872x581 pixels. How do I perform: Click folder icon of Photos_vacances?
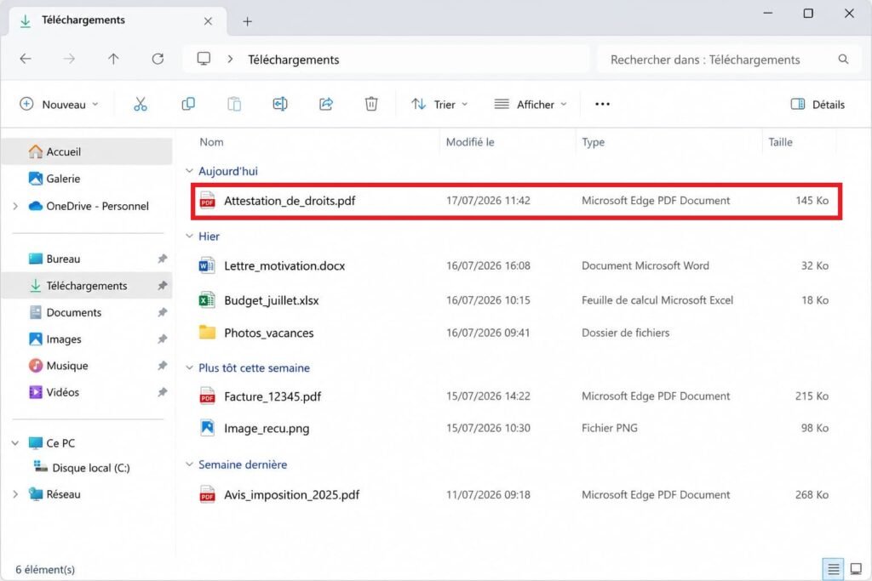[207, 332]
